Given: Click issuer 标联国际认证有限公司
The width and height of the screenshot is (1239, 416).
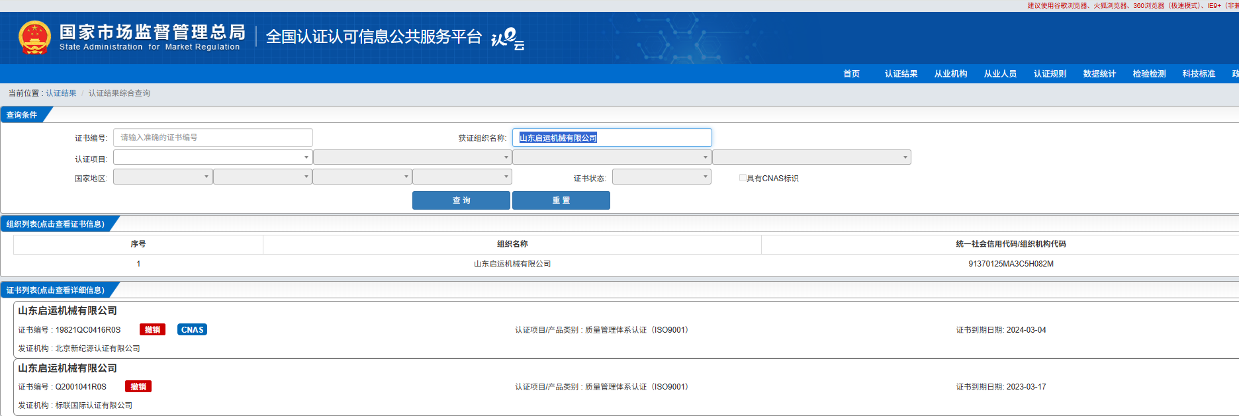Looking at the screenshot, I should click(93, 405).
